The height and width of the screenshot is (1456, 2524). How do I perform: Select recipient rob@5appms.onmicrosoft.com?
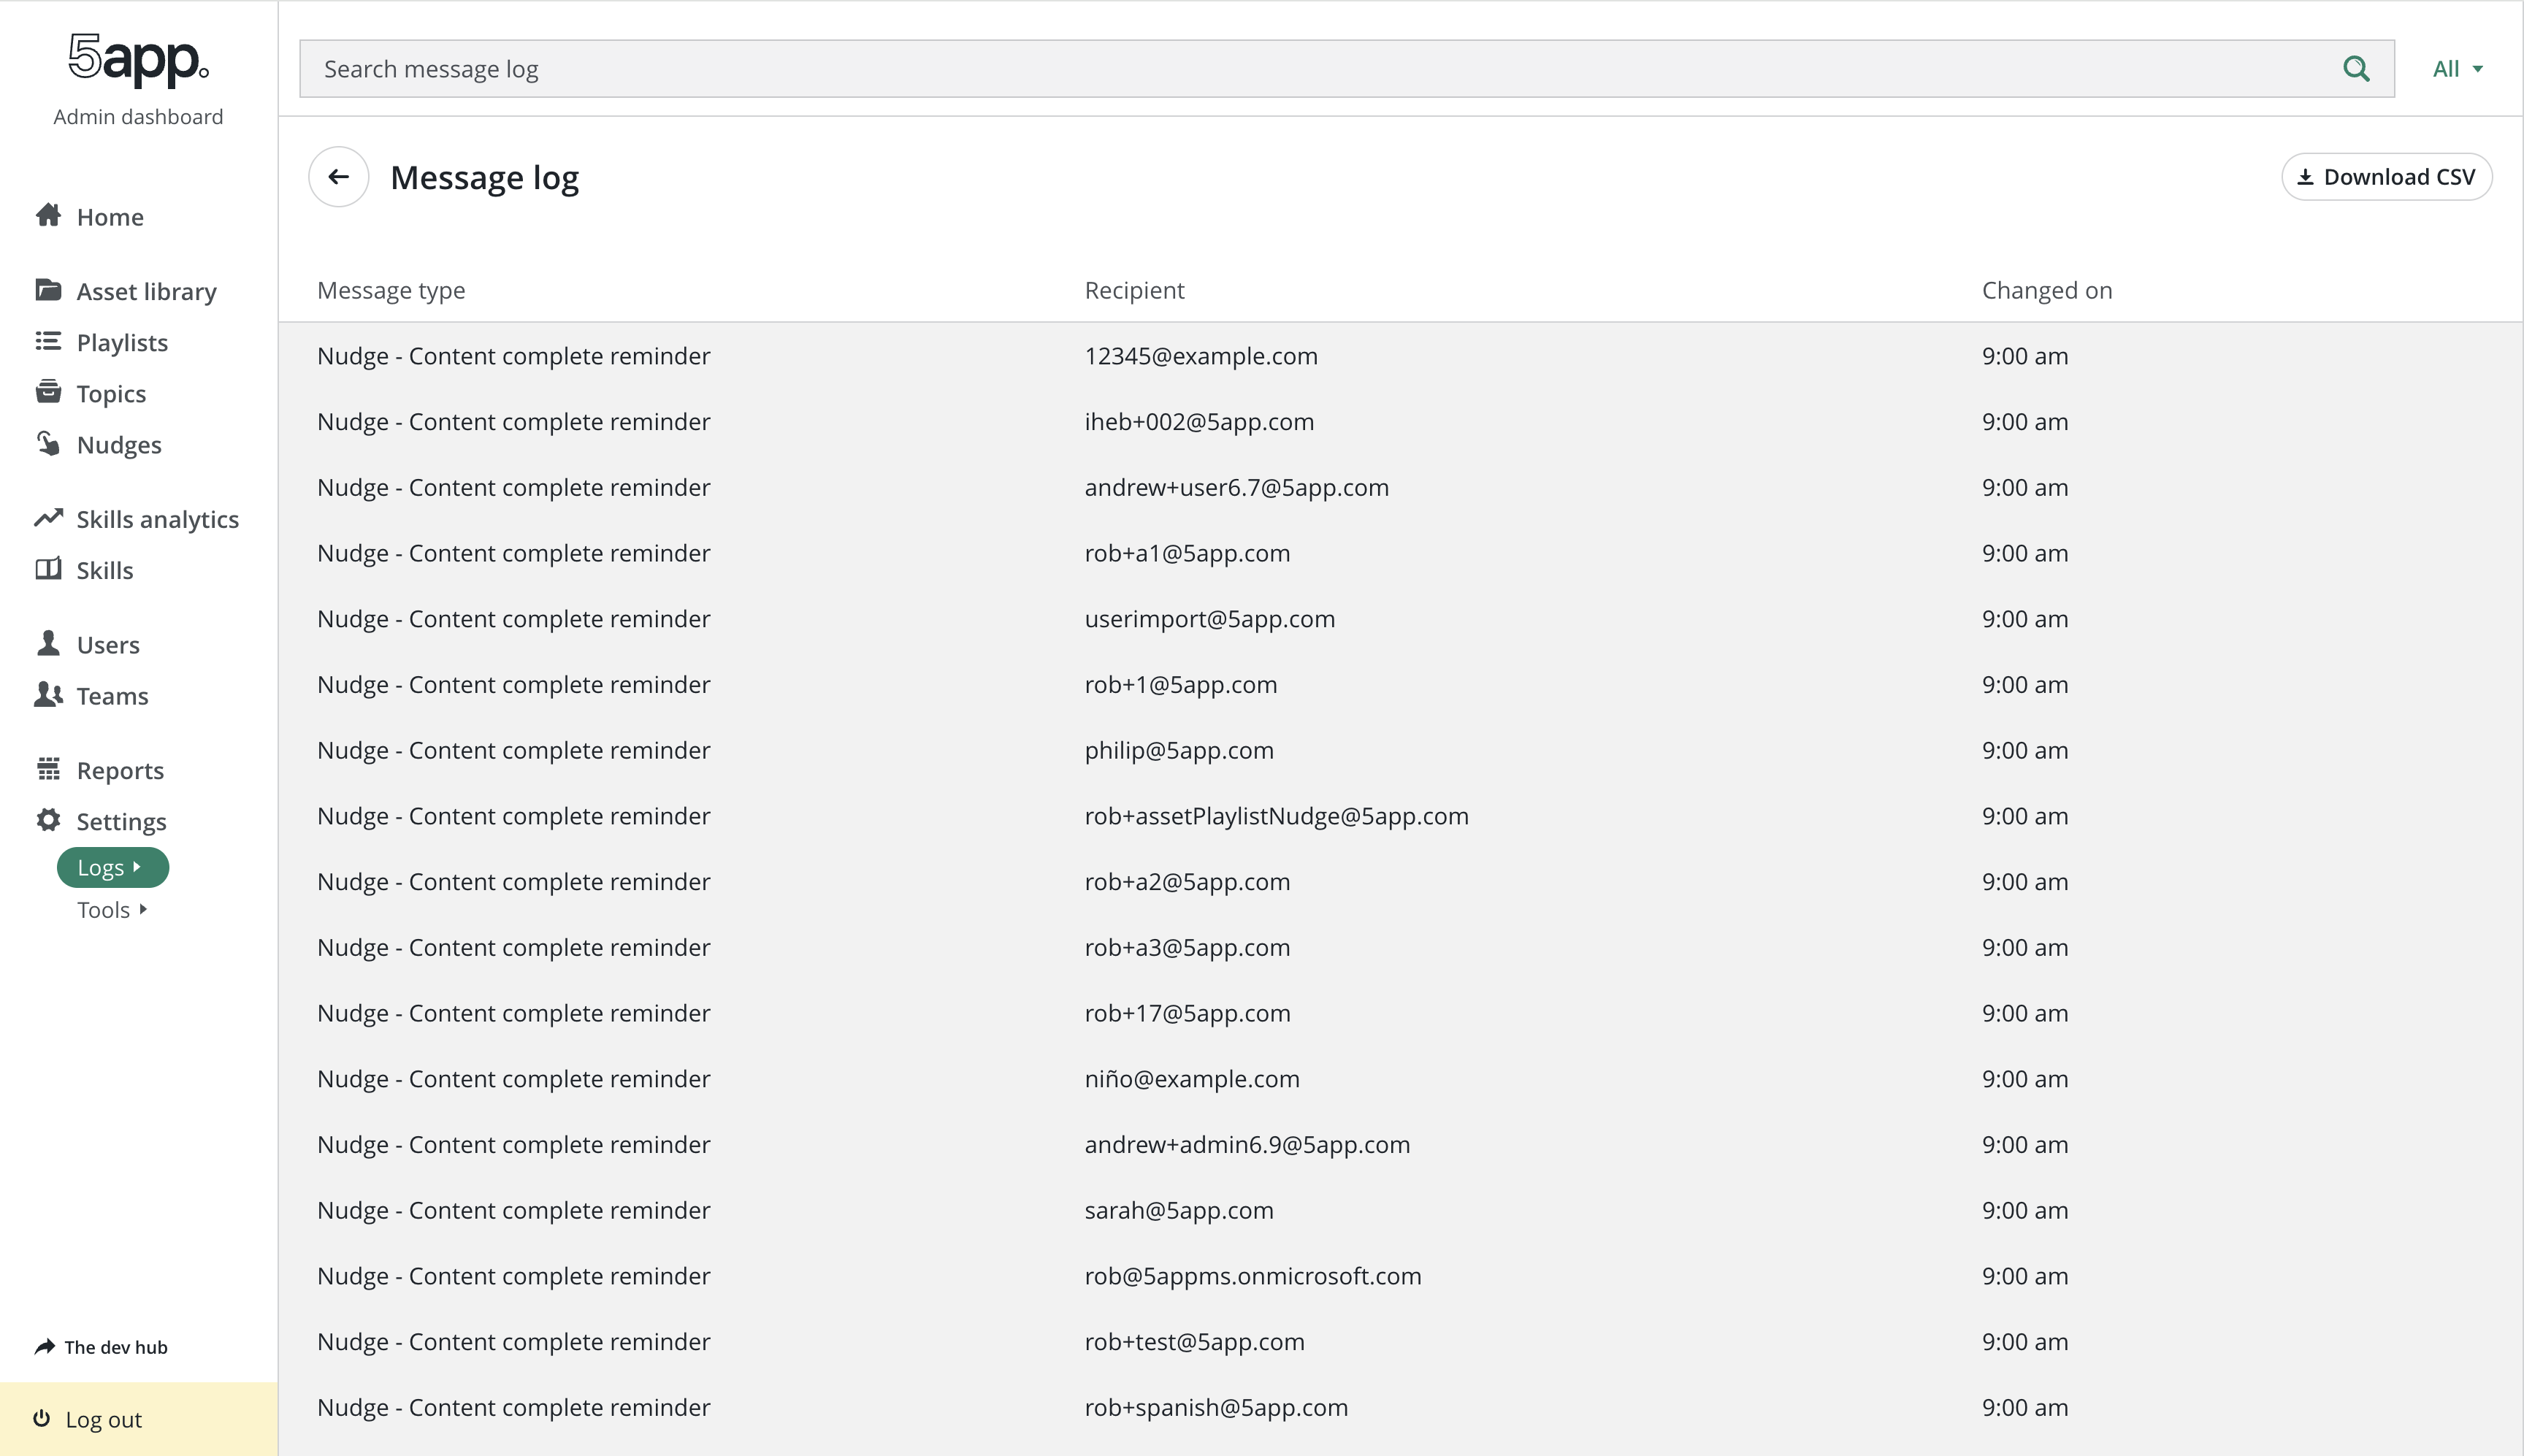tap(1253, 1276)
